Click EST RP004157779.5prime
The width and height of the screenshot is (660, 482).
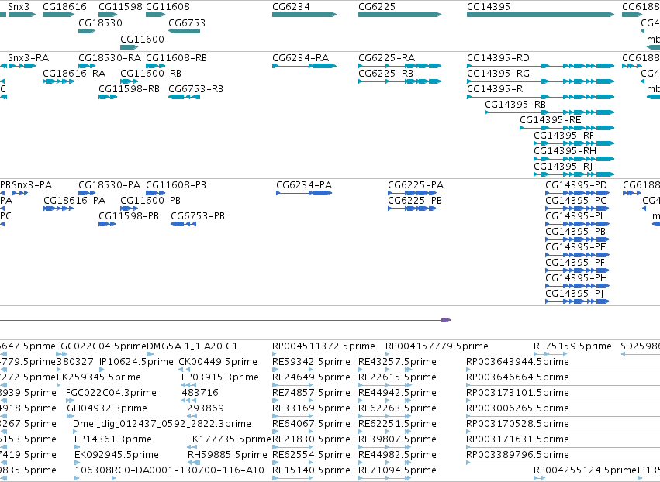[437, 346]
